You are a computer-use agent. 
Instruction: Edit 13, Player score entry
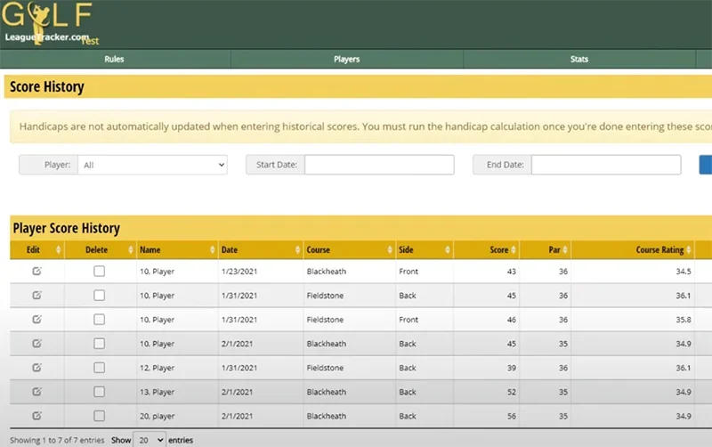coord(36,391)
